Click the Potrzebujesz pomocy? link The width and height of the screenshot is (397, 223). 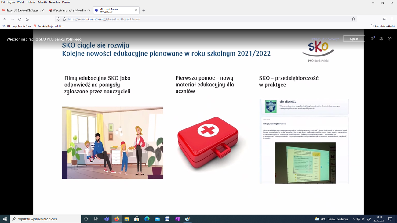coord(325,39)
